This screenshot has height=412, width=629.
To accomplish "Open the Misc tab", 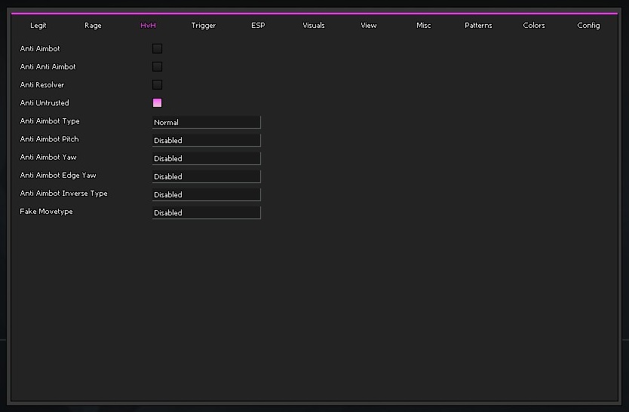I will [x=424, y=26].
